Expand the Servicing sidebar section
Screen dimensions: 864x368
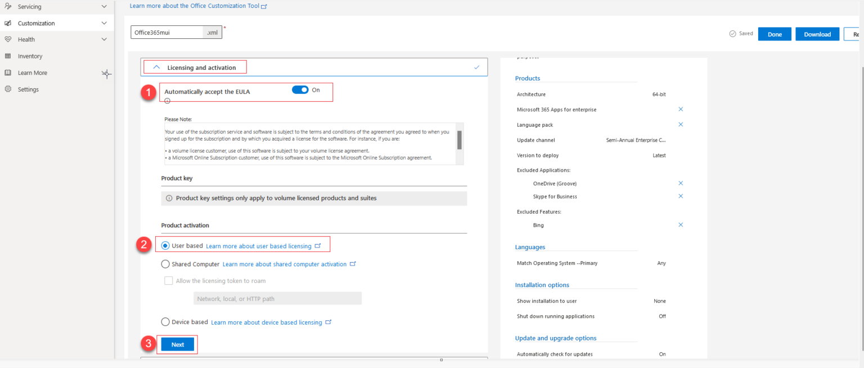pyautogui.click(x=103, y=6)
